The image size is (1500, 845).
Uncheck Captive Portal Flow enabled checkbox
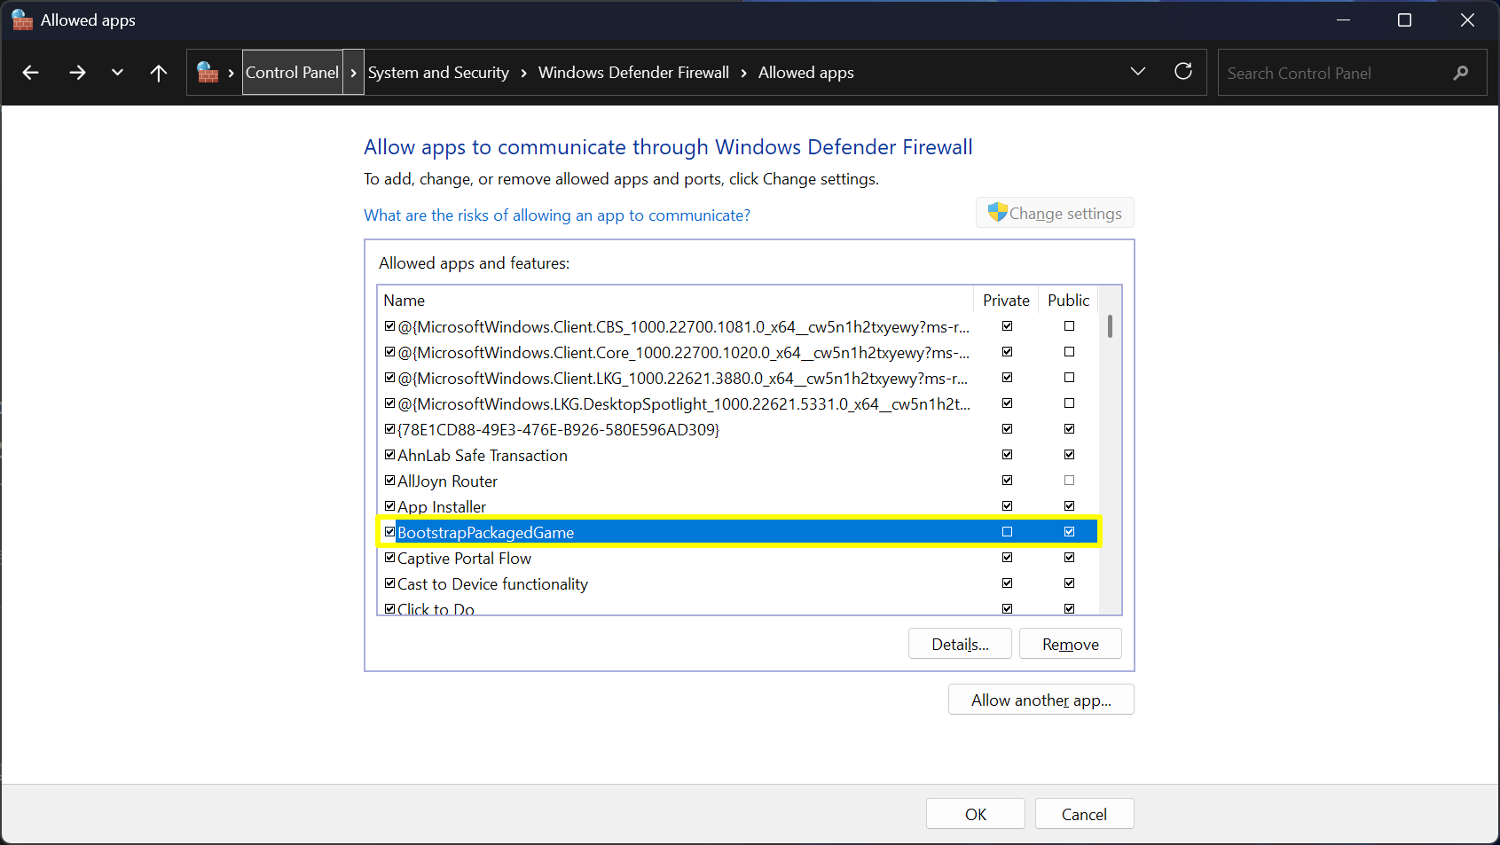pyautogui.click(x=389, y=558)
